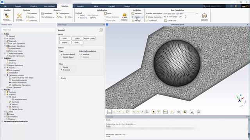Click the Report Quality button
Screen dimensions: 250x140
pos(89,38)
